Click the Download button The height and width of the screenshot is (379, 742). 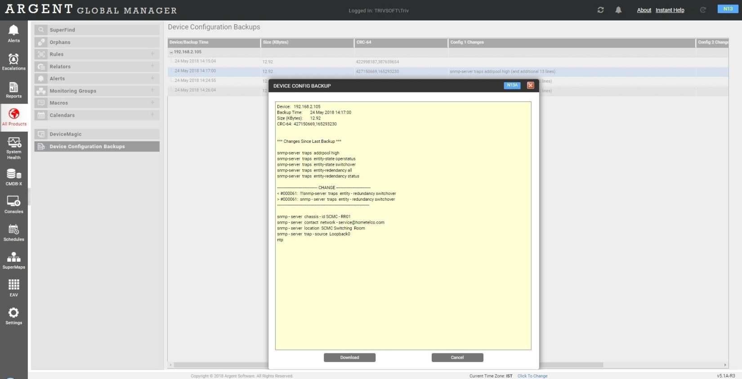349,357
